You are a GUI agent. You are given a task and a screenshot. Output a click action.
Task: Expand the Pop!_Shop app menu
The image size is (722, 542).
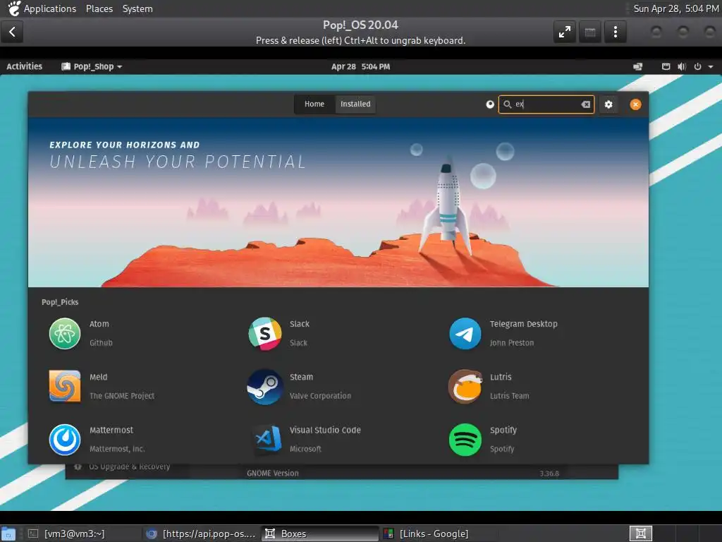[x=92, y=66]
